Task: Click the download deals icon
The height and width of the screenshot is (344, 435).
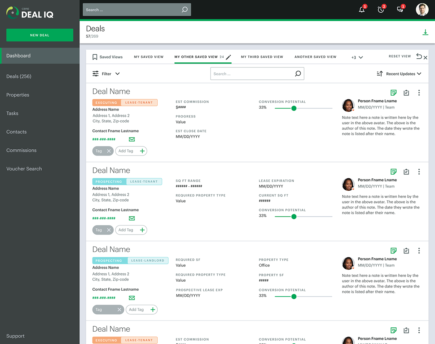Action: [425, 33]
